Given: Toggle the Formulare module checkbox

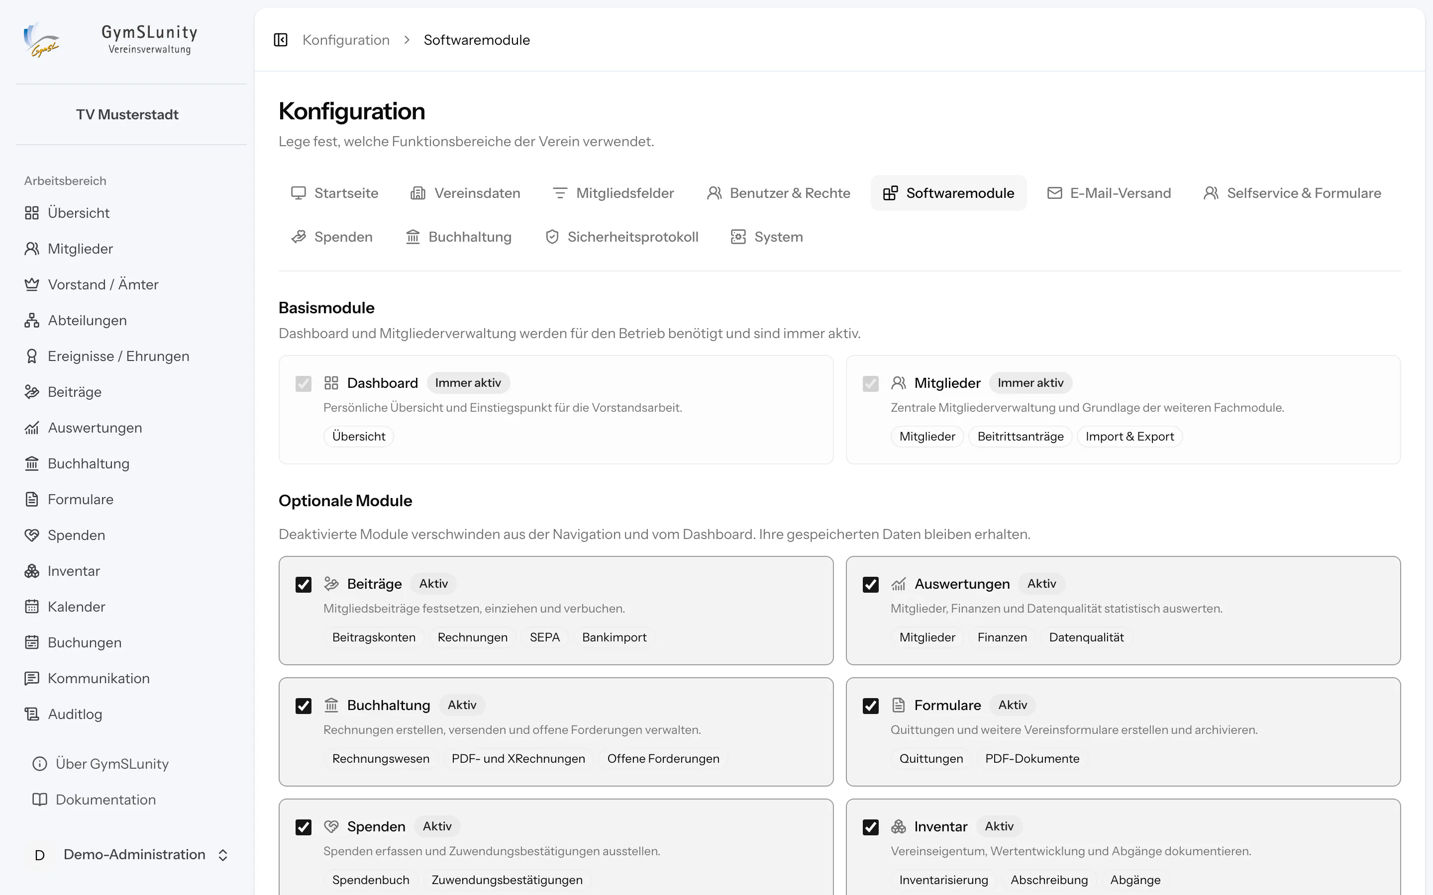Looking at the screenshot, I should coord(870,706).
